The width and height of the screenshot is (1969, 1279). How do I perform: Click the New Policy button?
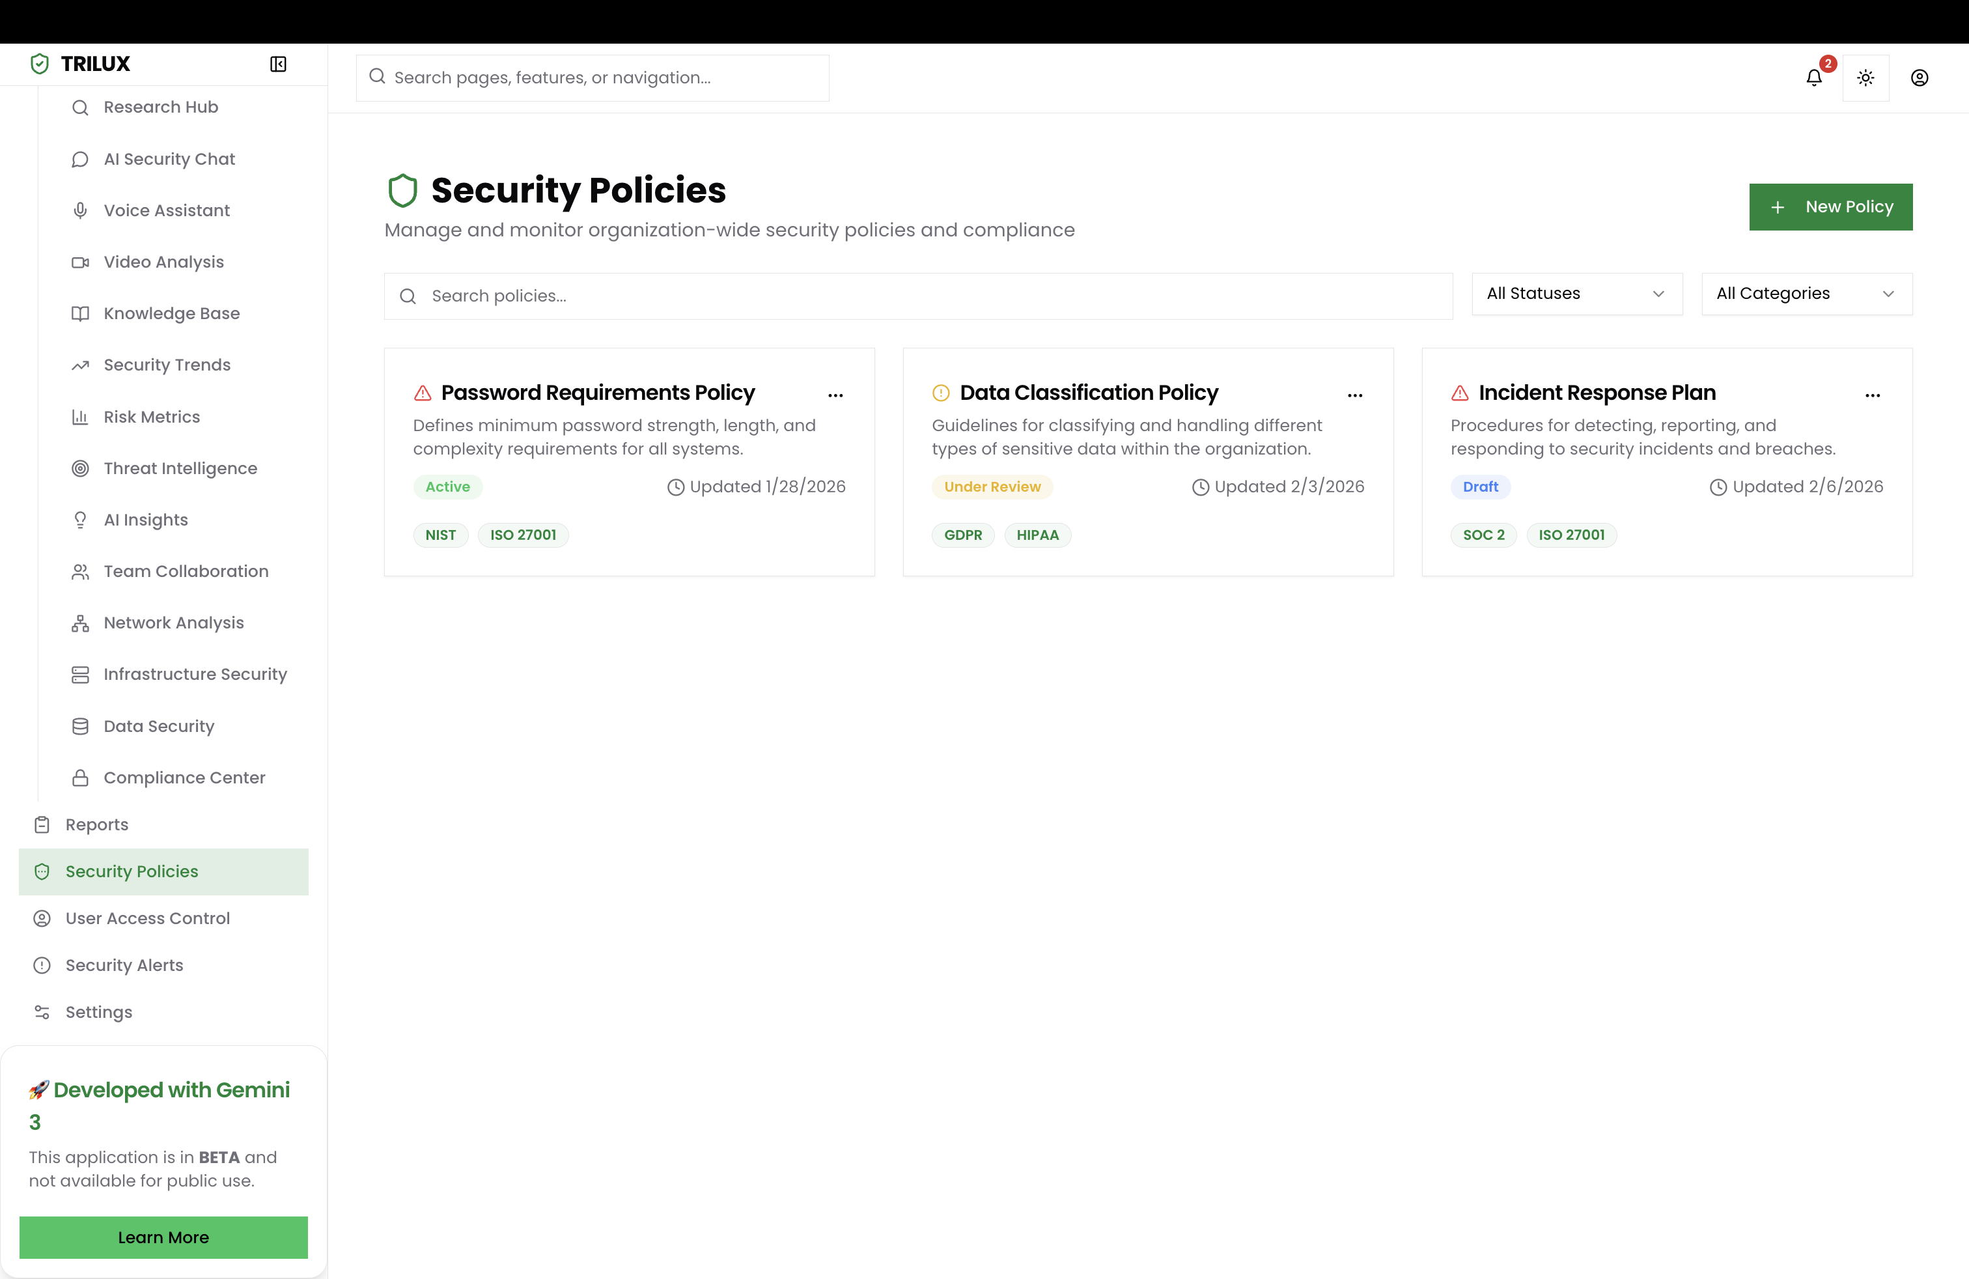(1831, 207)
